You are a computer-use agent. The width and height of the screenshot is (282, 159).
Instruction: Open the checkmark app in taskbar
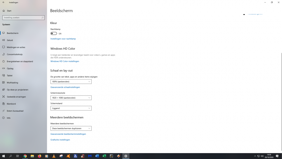pos(118,156)
